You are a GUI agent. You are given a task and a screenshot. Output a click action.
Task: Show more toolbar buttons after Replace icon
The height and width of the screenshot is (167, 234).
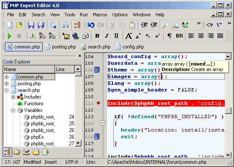pyautogui.click(x=198, y=23)
